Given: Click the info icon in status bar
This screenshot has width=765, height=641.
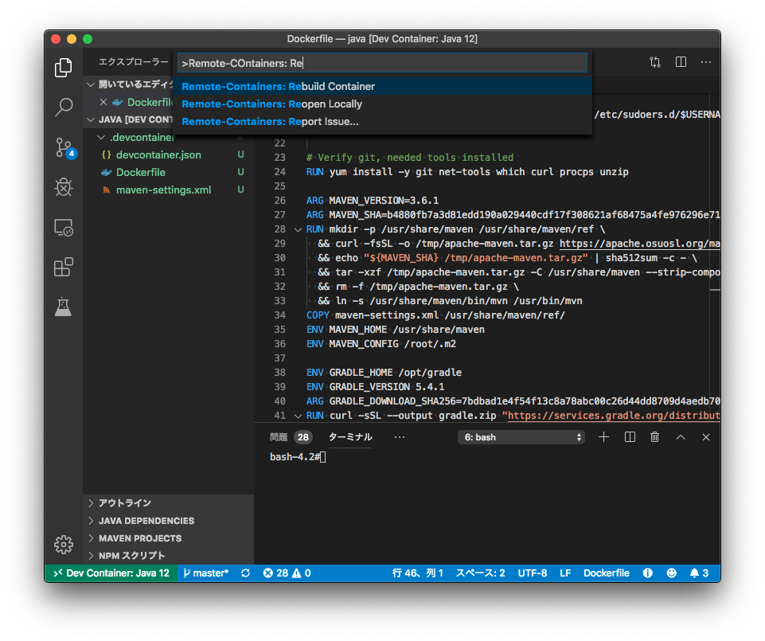Looking at the screenshot, I should (x=647, y=573).
